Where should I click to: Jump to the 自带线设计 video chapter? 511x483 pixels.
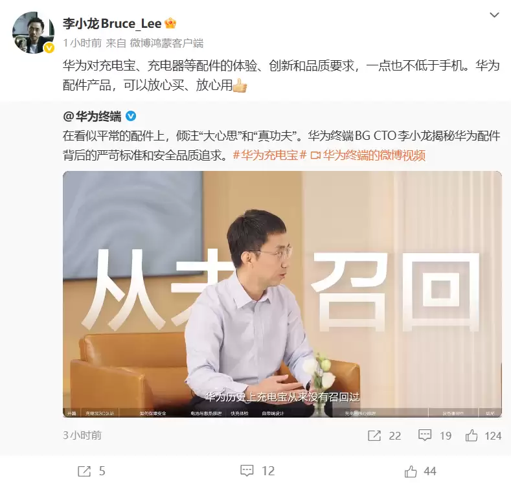pos(273,413)
